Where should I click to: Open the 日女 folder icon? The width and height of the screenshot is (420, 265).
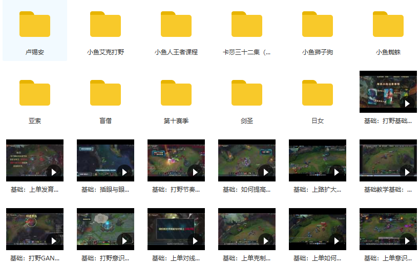tap(318, 93)
